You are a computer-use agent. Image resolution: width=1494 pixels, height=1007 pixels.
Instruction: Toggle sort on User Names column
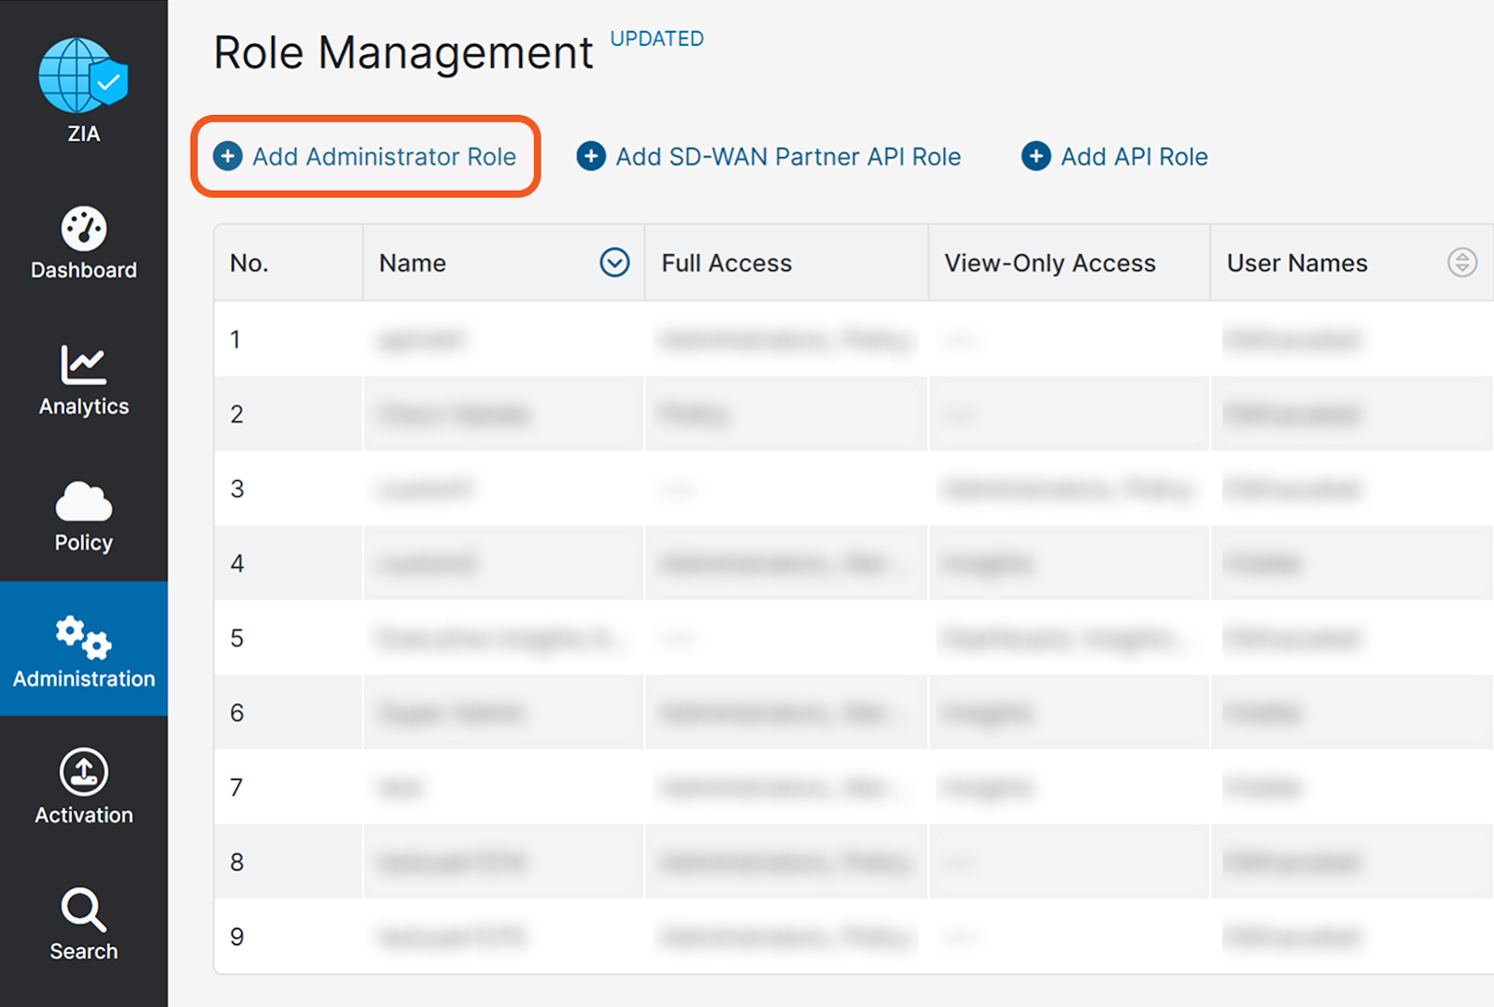(x=1461, y=262)
